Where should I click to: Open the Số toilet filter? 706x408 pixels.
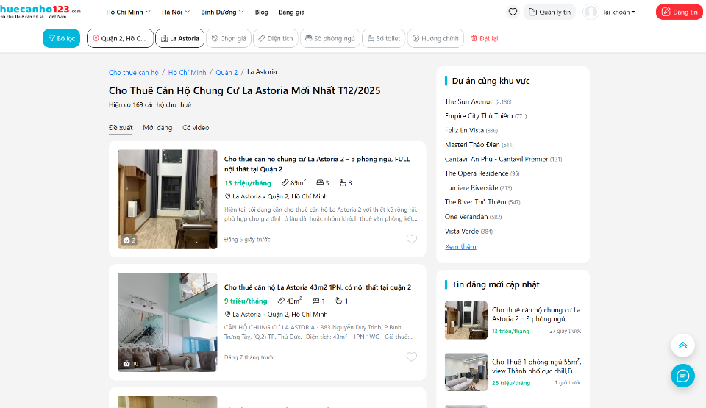[x=384, y=38]
